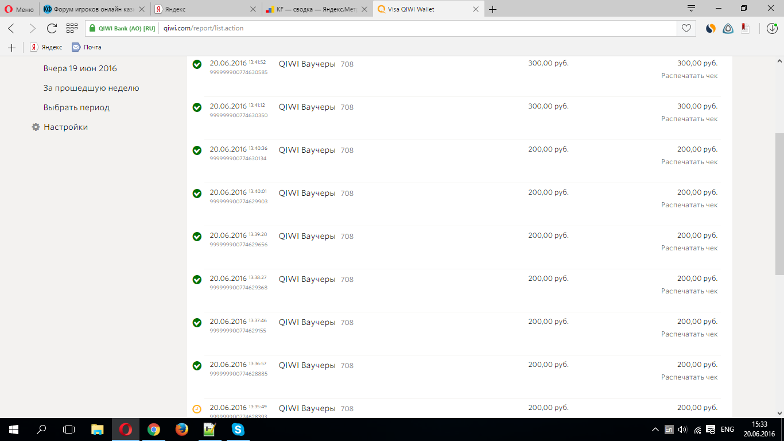Close the Форум игроков онлайн tab
The image size is (784, 441).
(x=142, y=9)
